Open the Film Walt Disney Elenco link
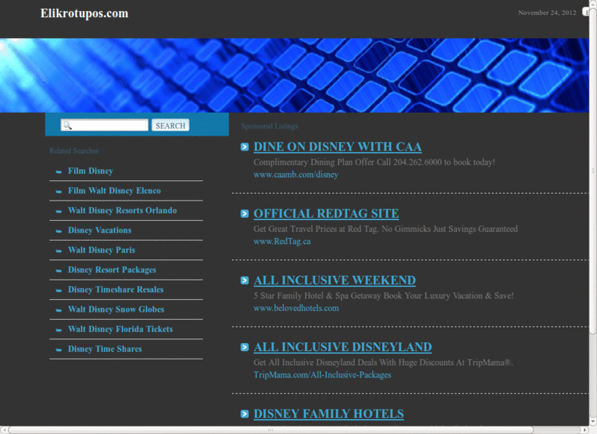The height and width of the screenshot is (434, 597). [x=114, y=191]
